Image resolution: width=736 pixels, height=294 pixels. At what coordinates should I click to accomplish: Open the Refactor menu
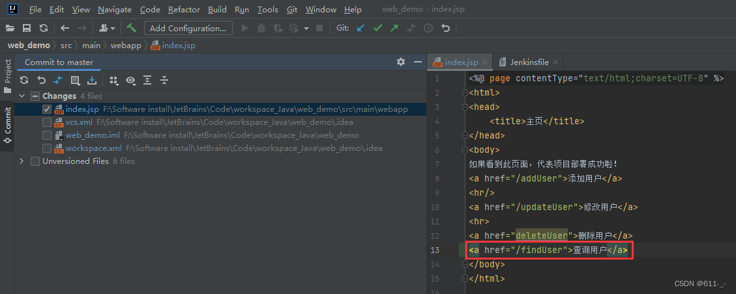(184, 9)
